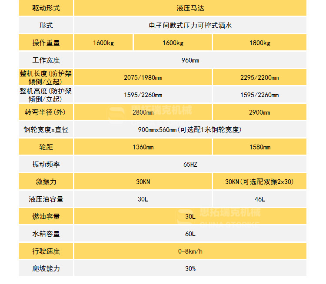This screenshot has height=284, width=326.
Task: Click the 65HZ vibration frequency value
Action: 190,165
